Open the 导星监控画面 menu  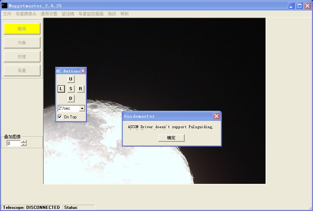(x=91, y=14)
